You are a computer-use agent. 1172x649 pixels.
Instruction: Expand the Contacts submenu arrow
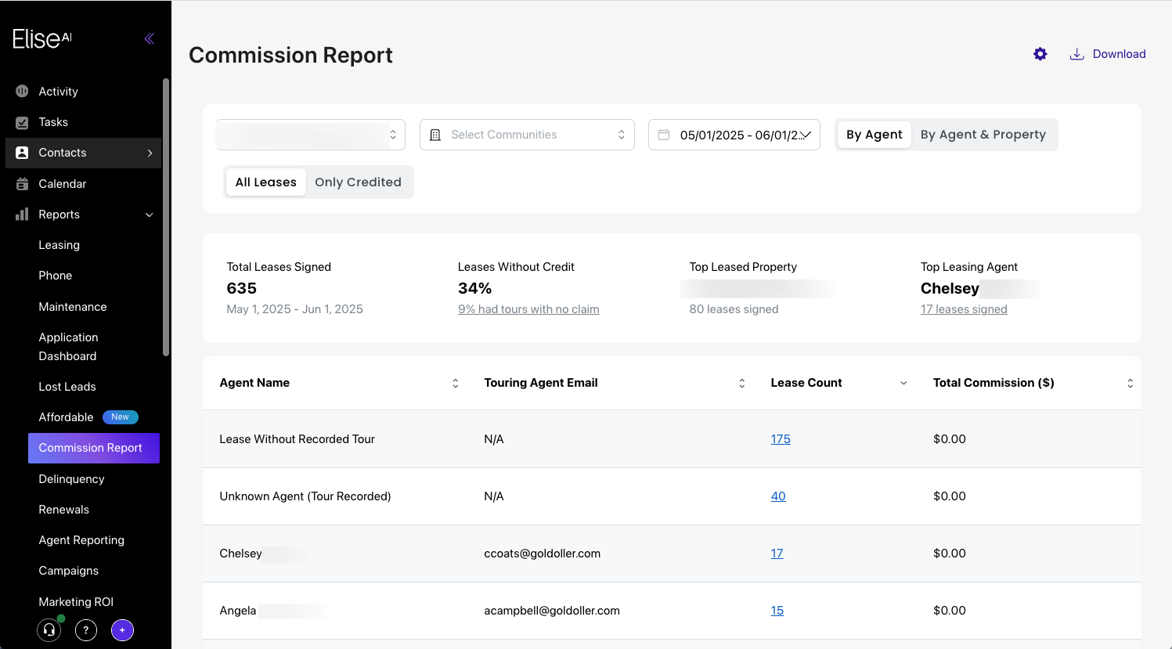150,153
